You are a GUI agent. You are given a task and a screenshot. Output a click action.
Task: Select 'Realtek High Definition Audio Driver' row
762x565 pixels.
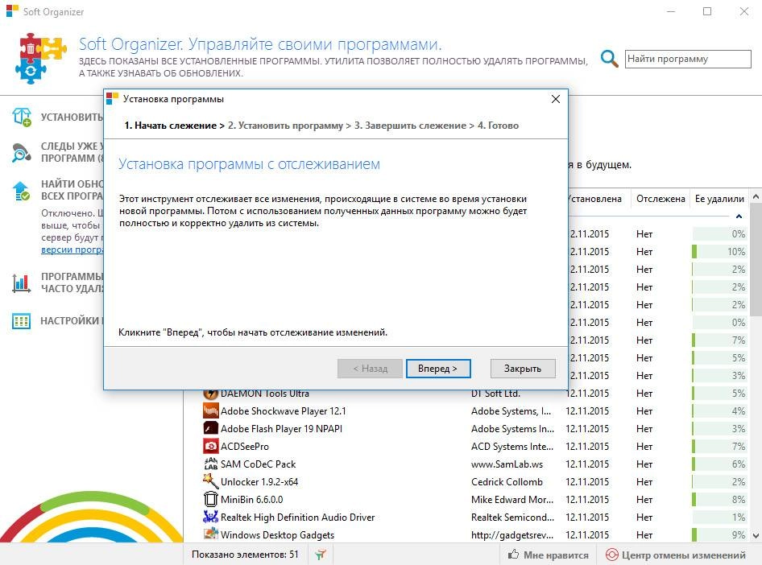[x=474, y=517]
